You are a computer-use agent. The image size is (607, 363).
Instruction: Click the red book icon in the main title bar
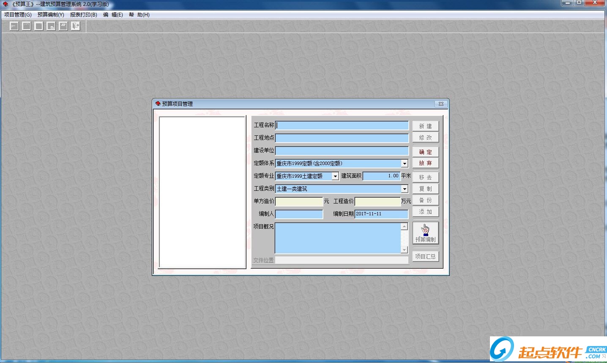(5, 4)
